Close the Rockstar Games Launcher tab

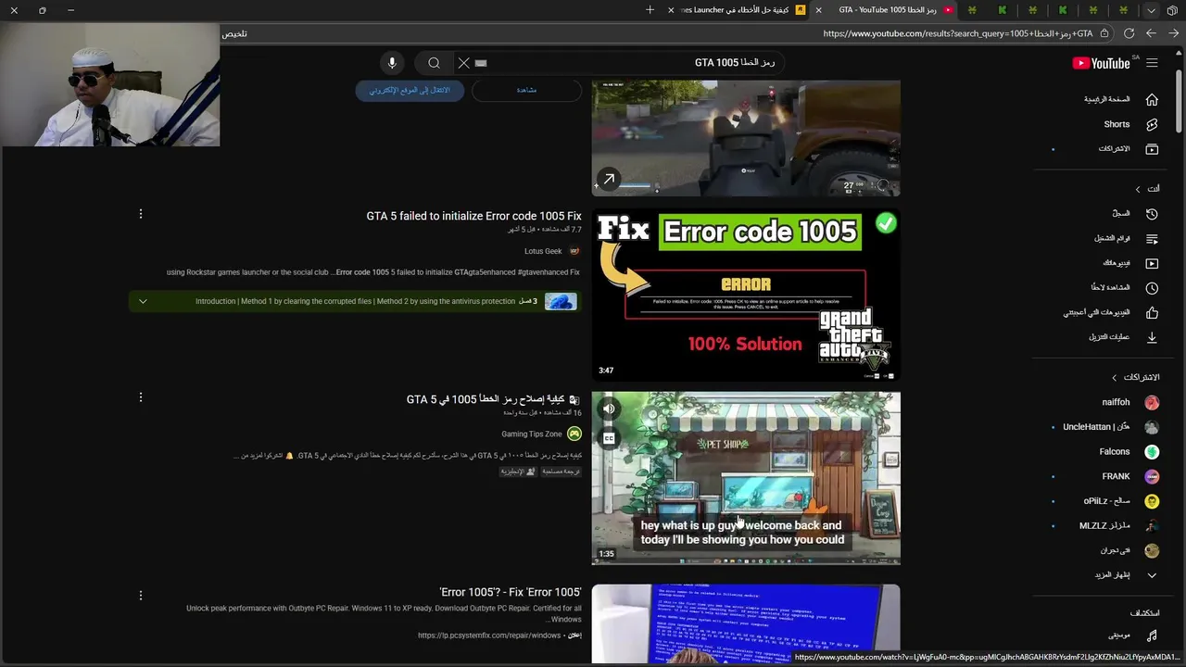[x=671, y=10]
